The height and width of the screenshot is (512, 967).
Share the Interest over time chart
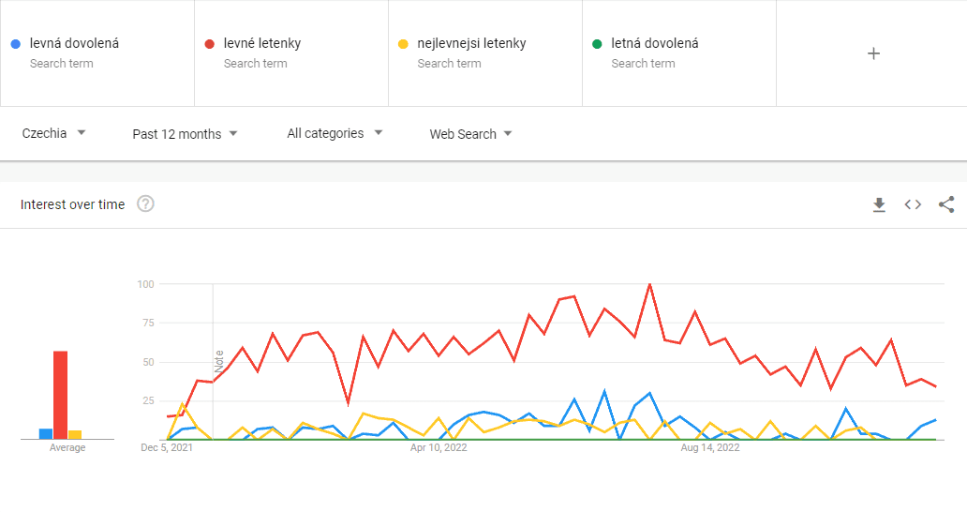click(x=946, y=204)
